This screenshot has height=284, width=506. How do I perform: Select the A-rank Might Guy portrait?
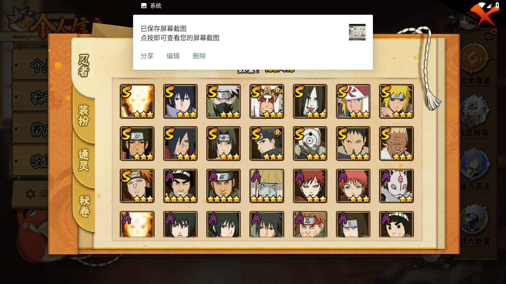click(x=180, y=186)
